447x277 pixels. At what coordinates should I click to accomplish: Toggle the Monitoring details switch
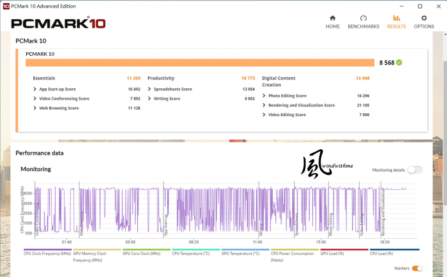coord(414,170)
